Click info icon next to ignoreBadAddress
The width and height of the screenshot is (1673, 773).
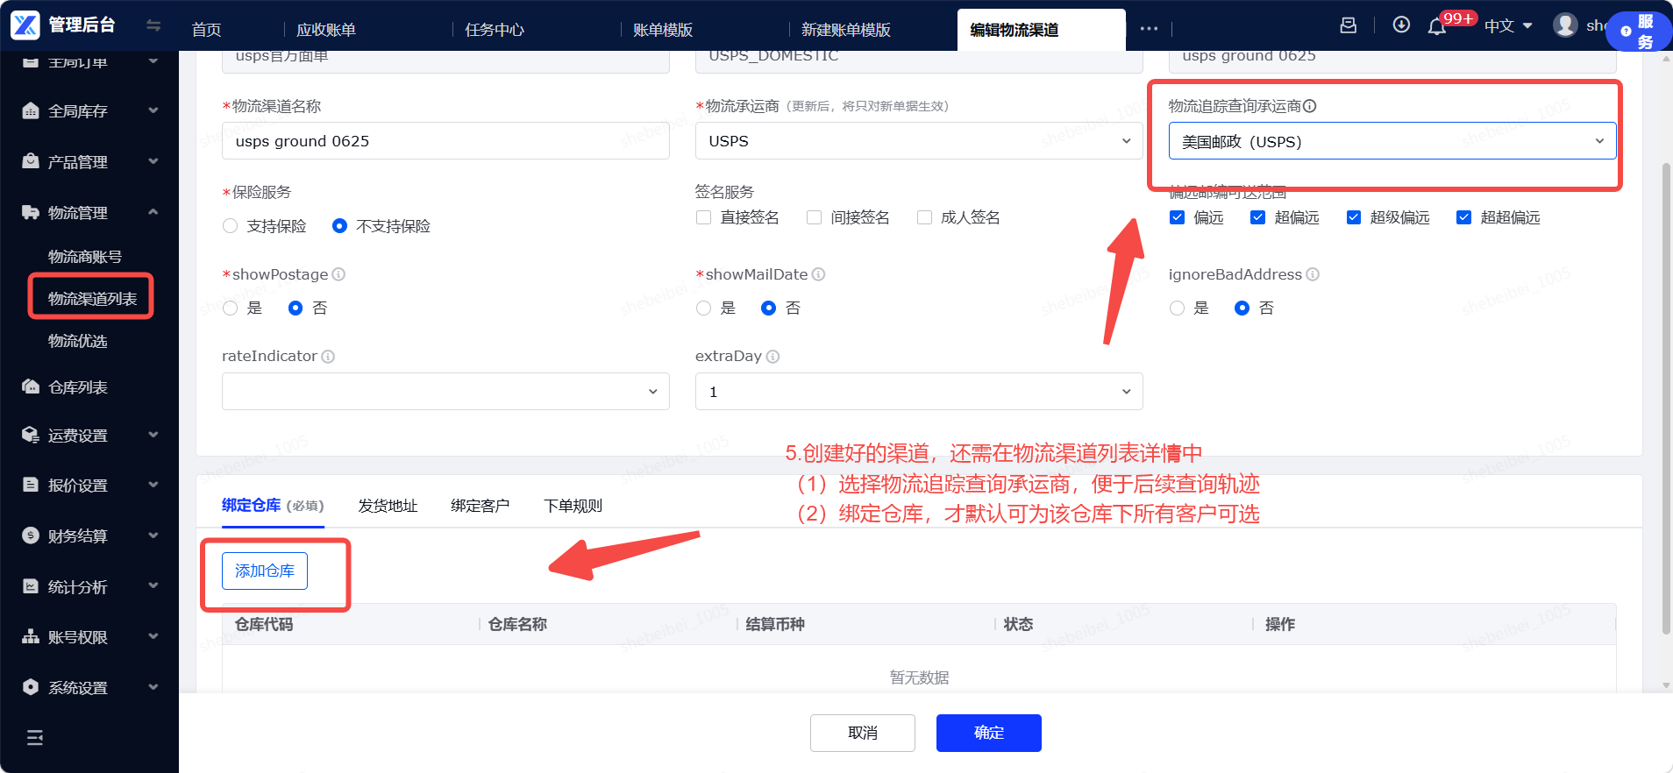(1313, 274)
